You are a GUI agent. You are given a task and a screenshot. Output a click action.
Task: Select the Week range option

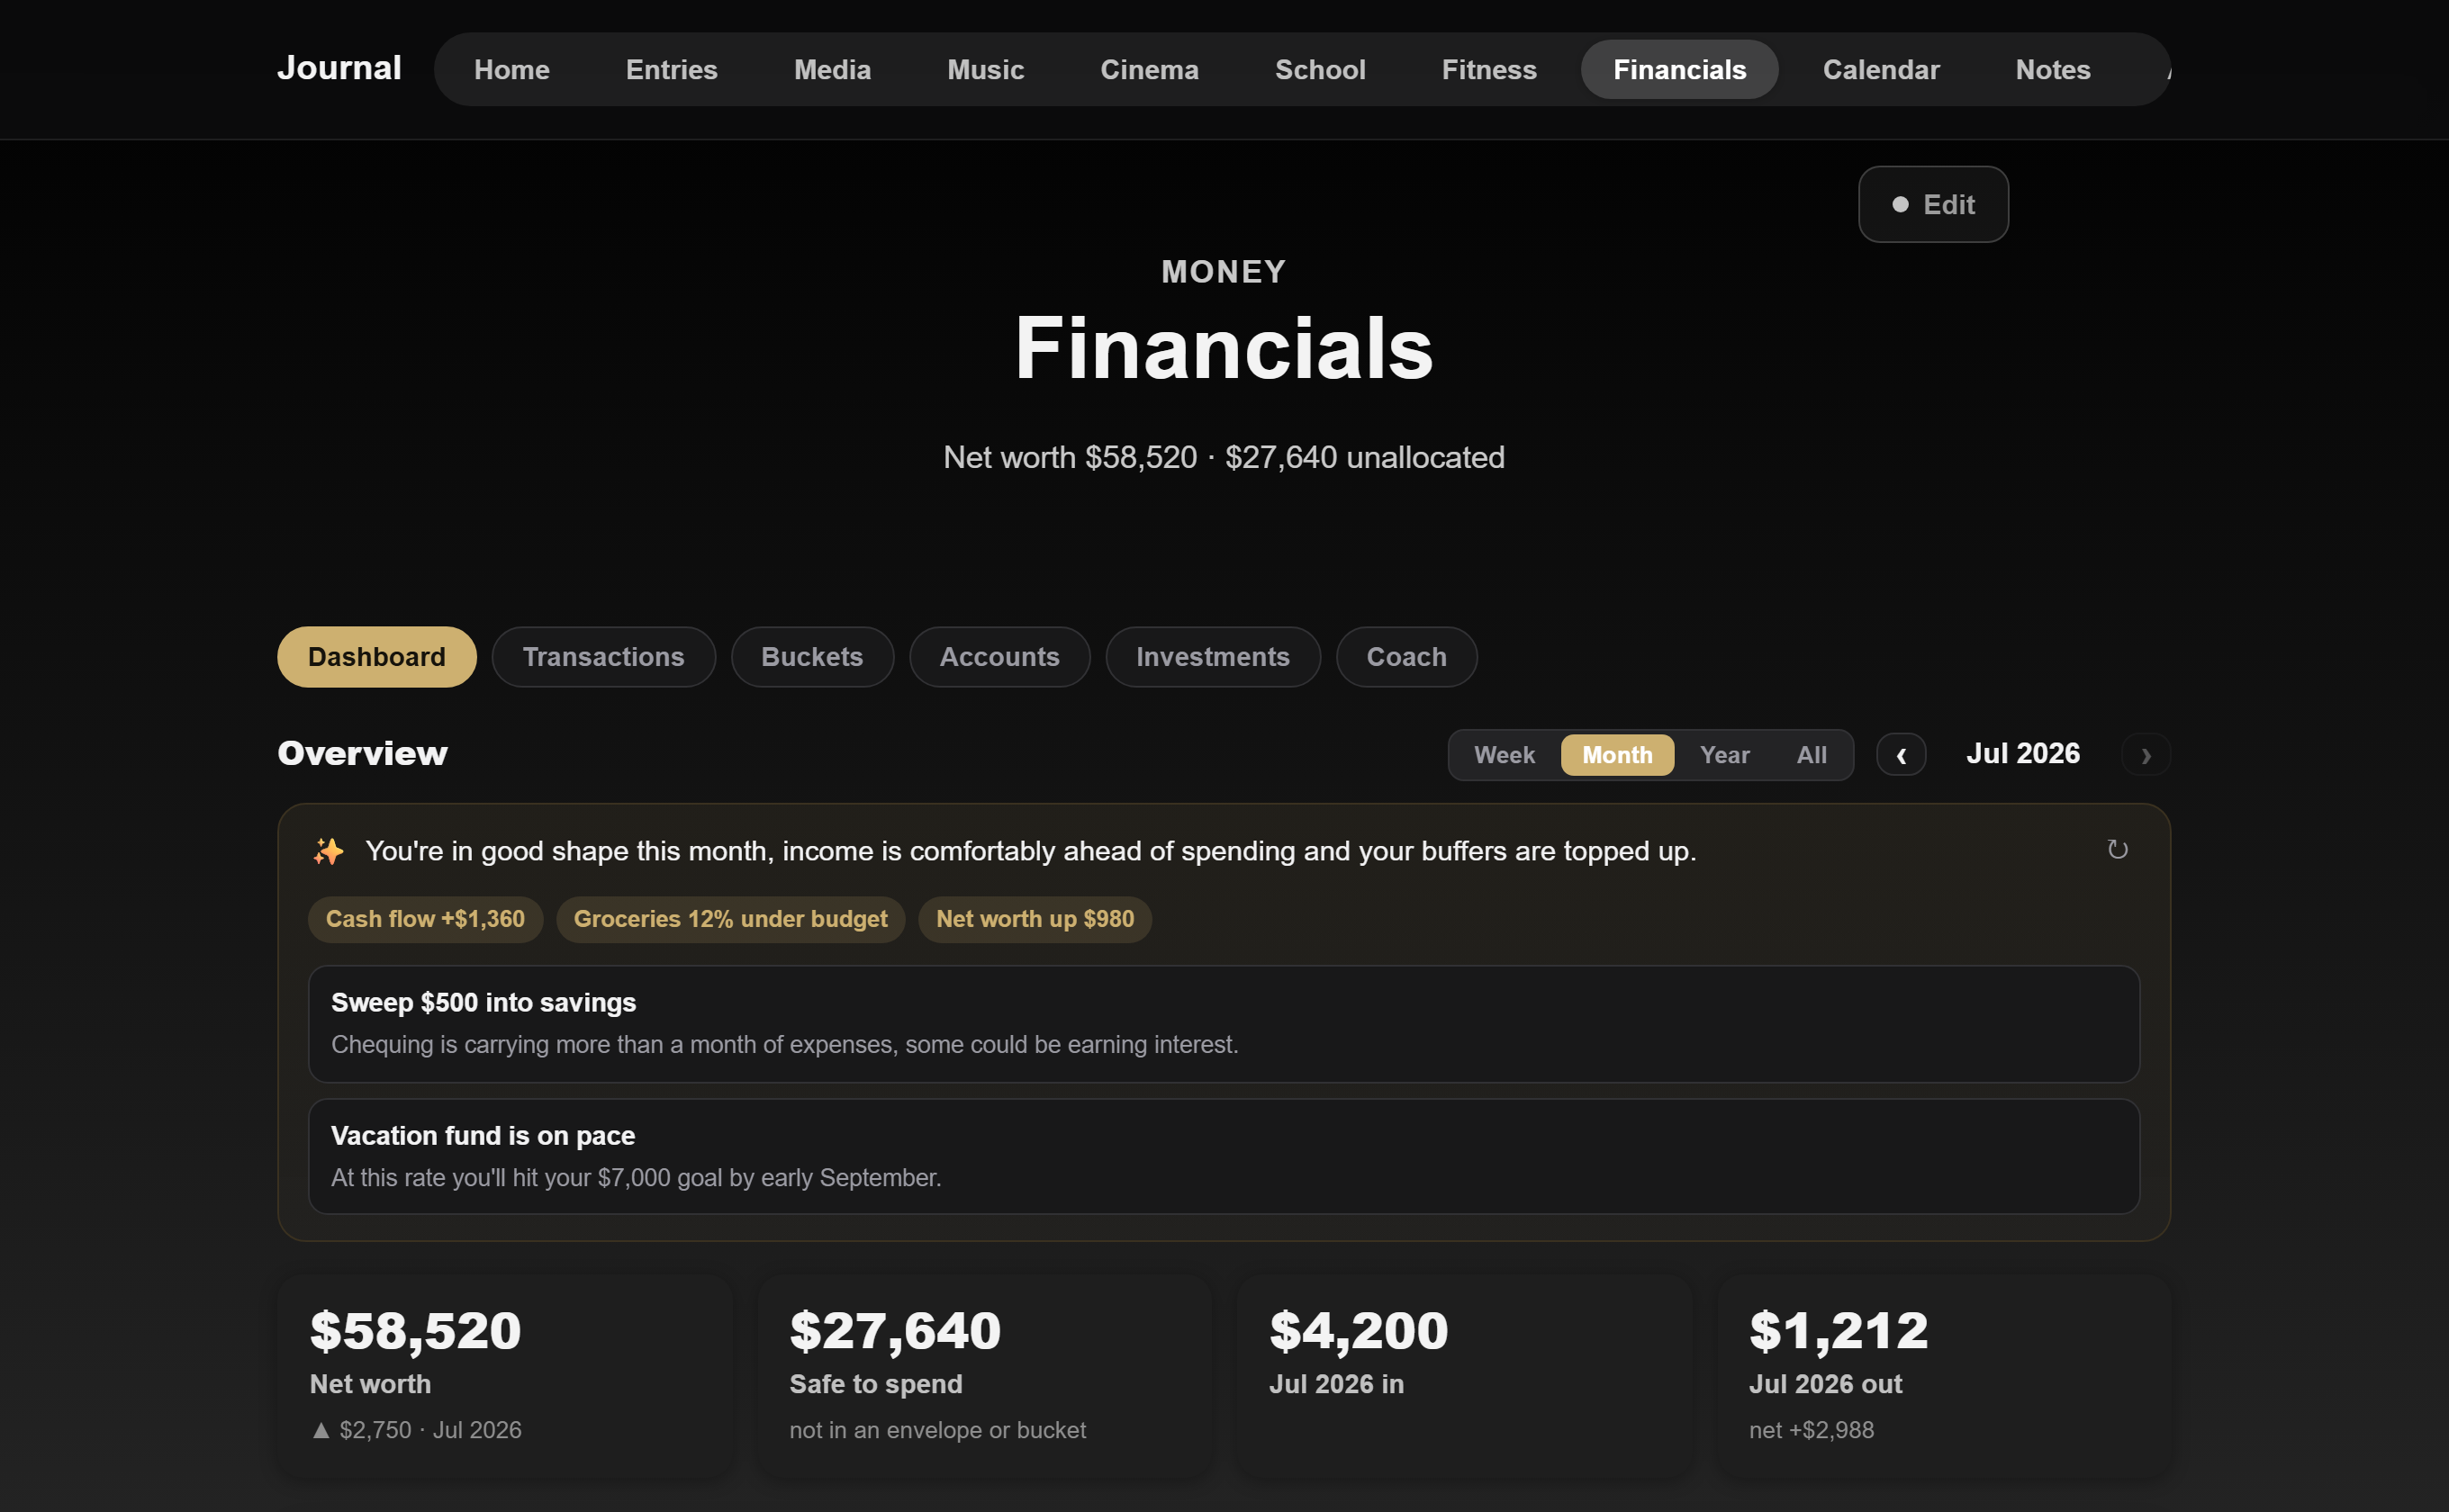(1504, 755)
